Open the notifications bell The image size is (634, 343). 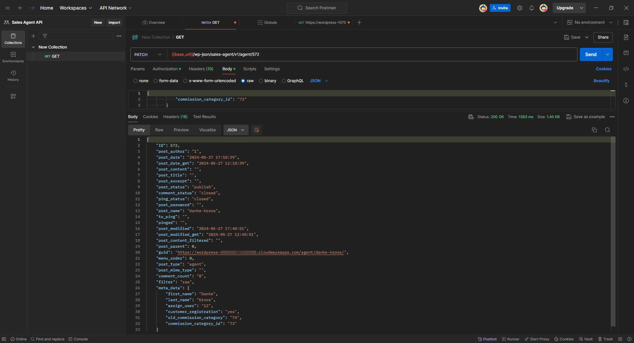(x=532, y=8)
